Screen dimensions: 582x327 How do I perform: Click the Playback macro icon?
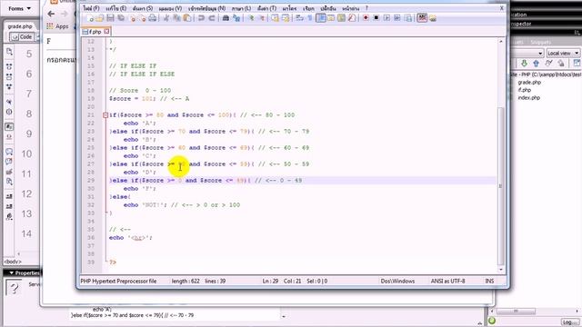point(386,18)
